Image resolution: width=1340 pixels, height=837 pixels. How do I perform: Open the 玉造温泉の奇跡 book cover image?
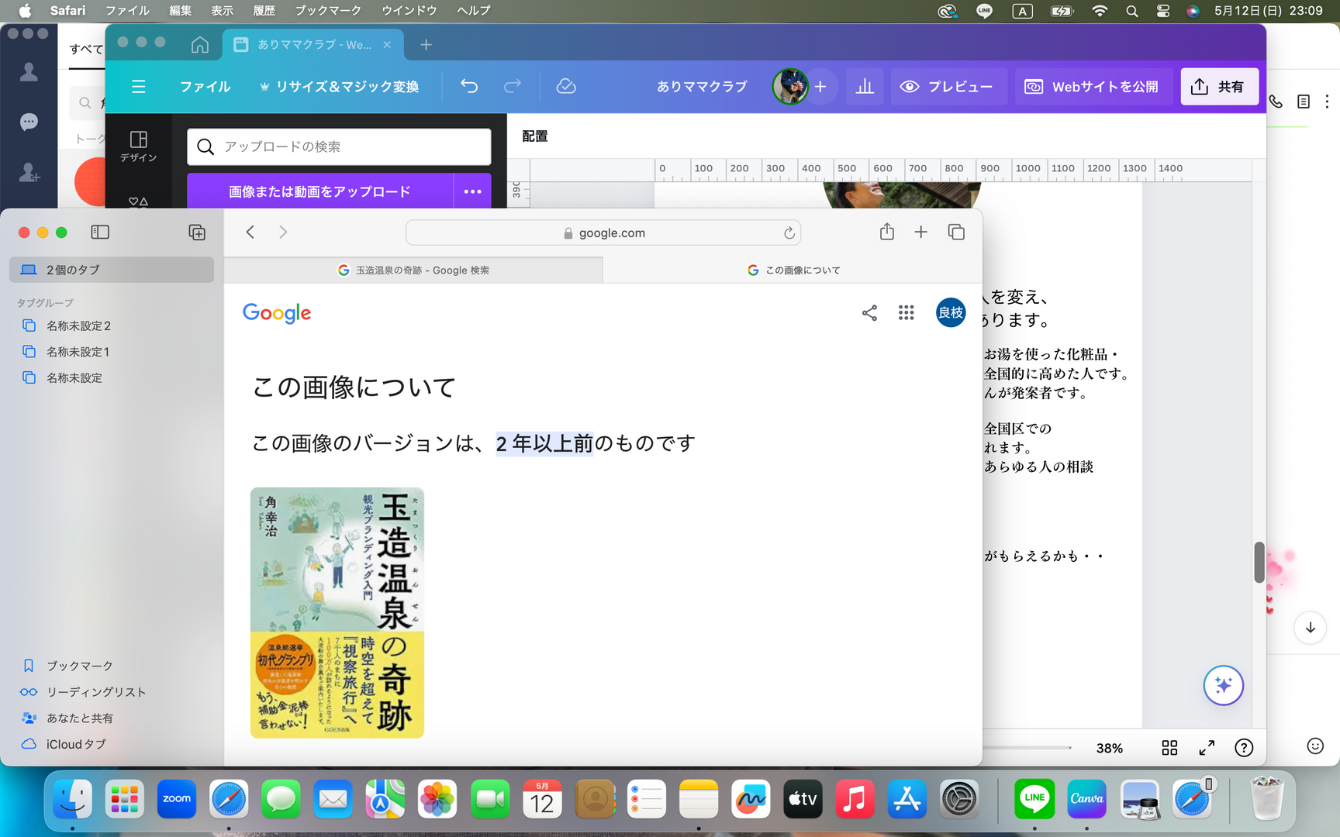point(337,613)
